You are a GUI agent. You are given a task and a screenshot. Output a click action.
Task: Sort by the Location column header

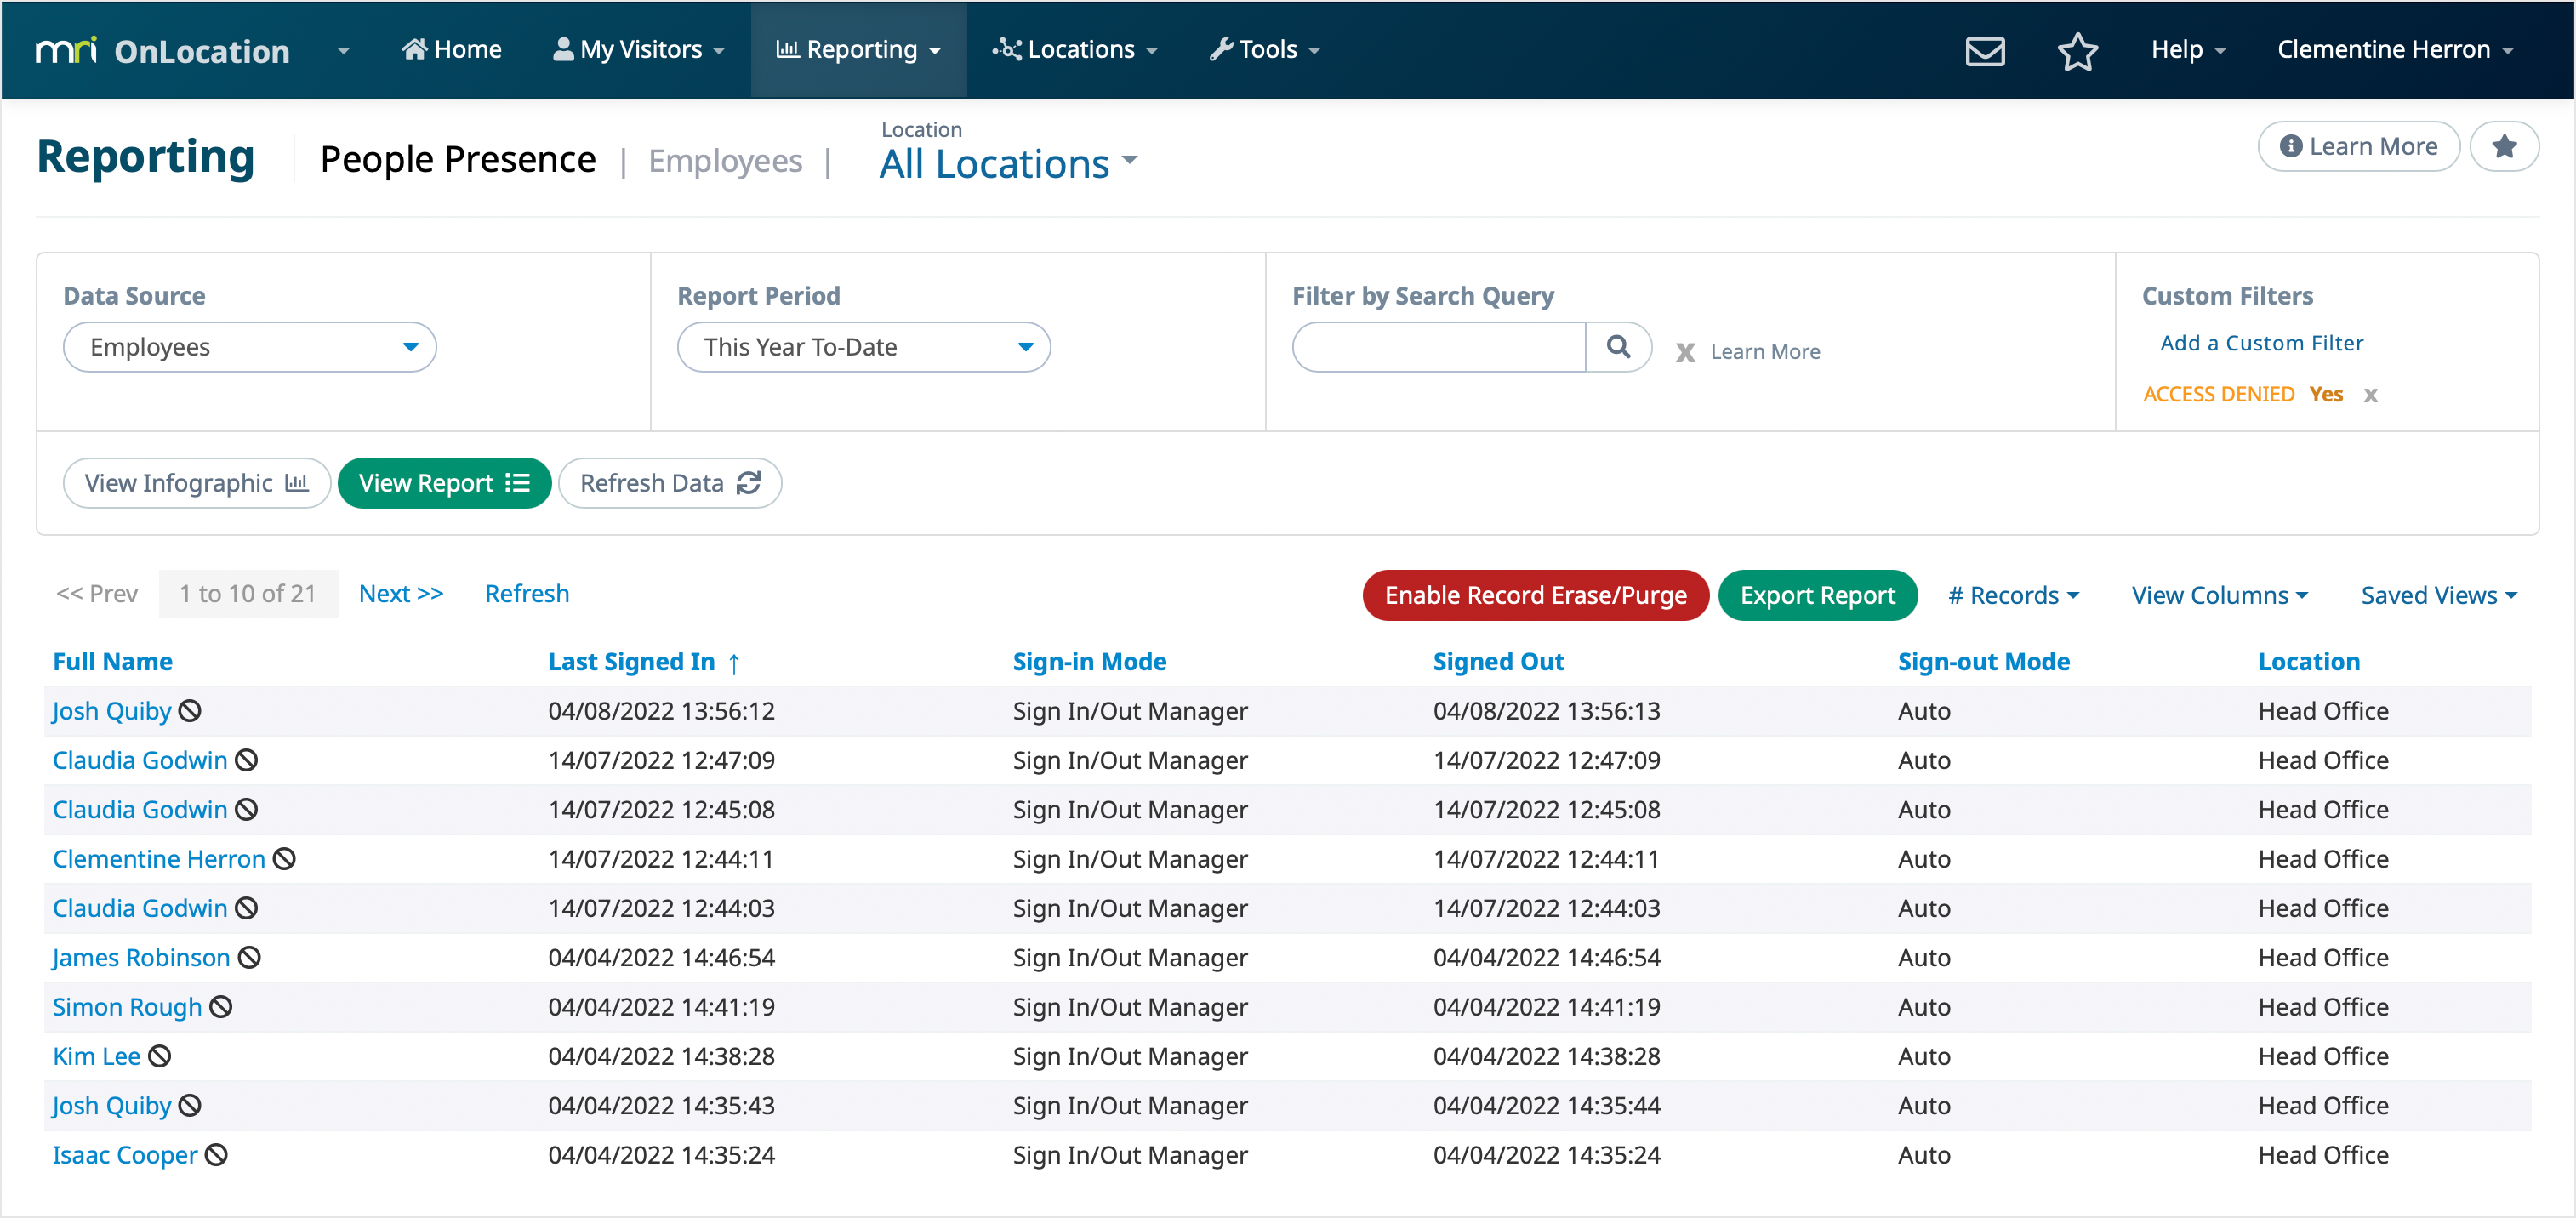[2309, 662]
